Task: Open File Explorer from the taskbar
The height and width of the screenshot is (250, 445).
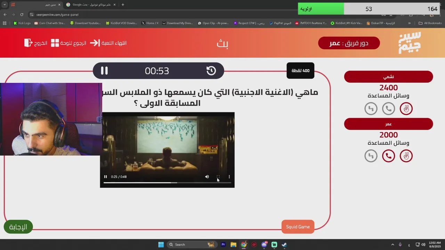Action: (233, 244)
